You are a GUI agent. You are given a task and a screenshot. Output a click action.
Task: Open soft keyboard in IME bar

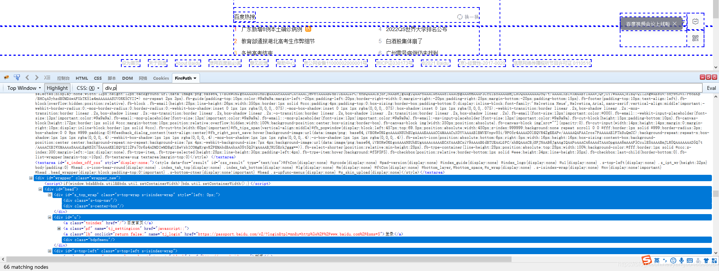690,261
